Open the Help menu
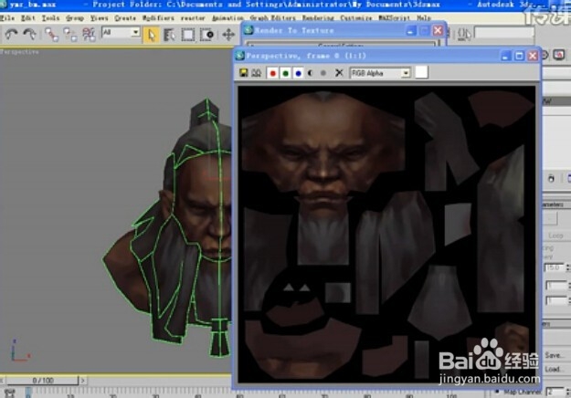Viewport: 571px width, 398px height. click(x=424, y=18)
